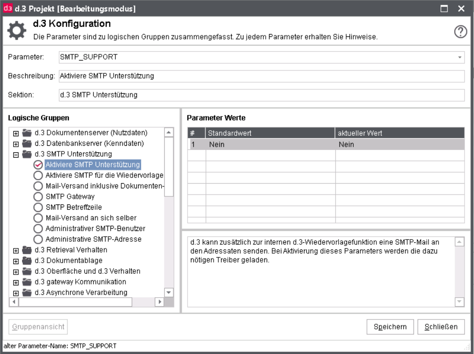Click the Schließen button
474x354 pixels.
pos(441,327)
